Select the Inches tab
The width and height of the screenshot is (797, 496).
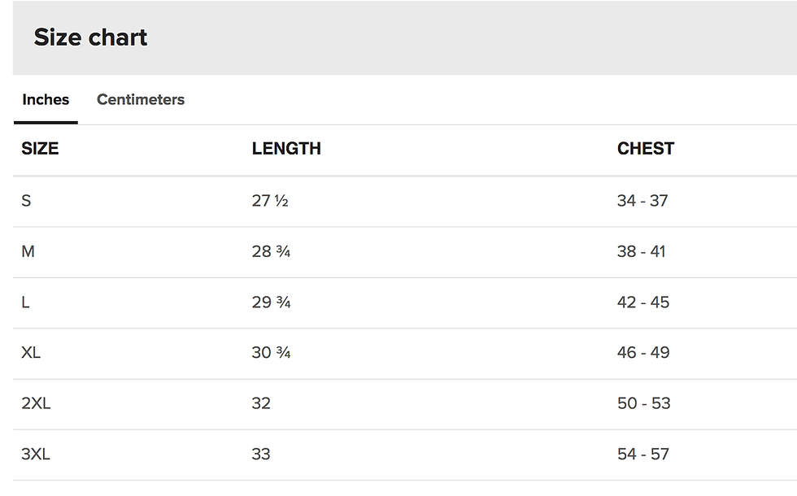point(46,100)
